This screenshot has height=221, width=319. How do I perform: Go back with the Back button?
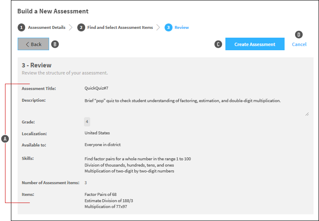(33, 44)
